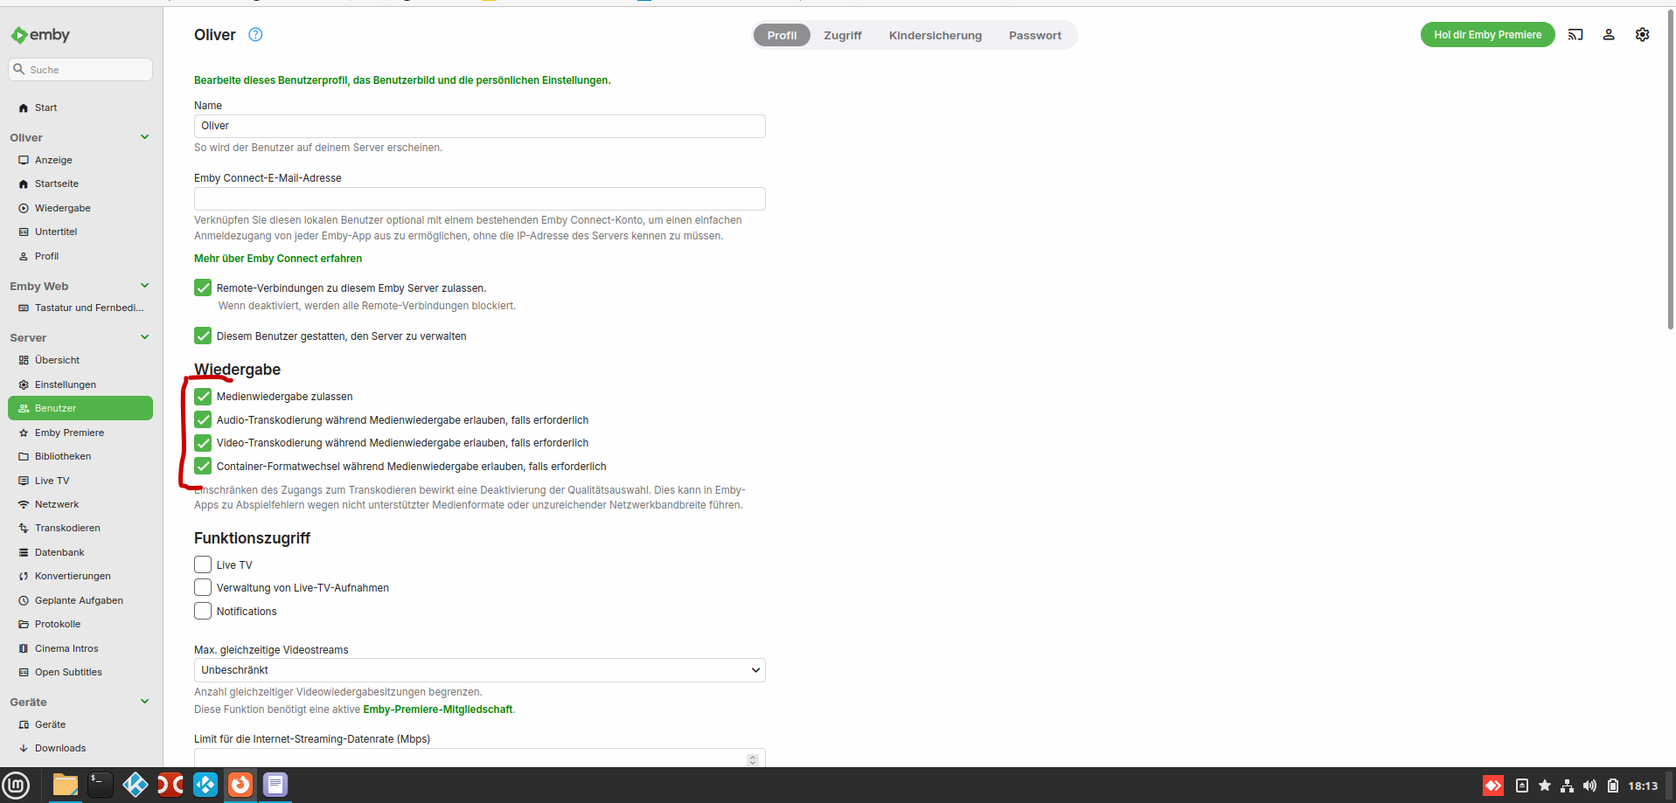Open the file manager from the taskbar
The height and width of the screenshot is (803, 1676).
[66, 785]
